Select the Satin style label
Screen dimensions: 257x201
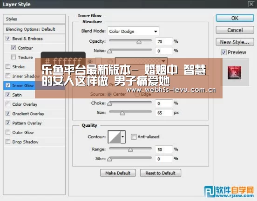tap(17, 95)
